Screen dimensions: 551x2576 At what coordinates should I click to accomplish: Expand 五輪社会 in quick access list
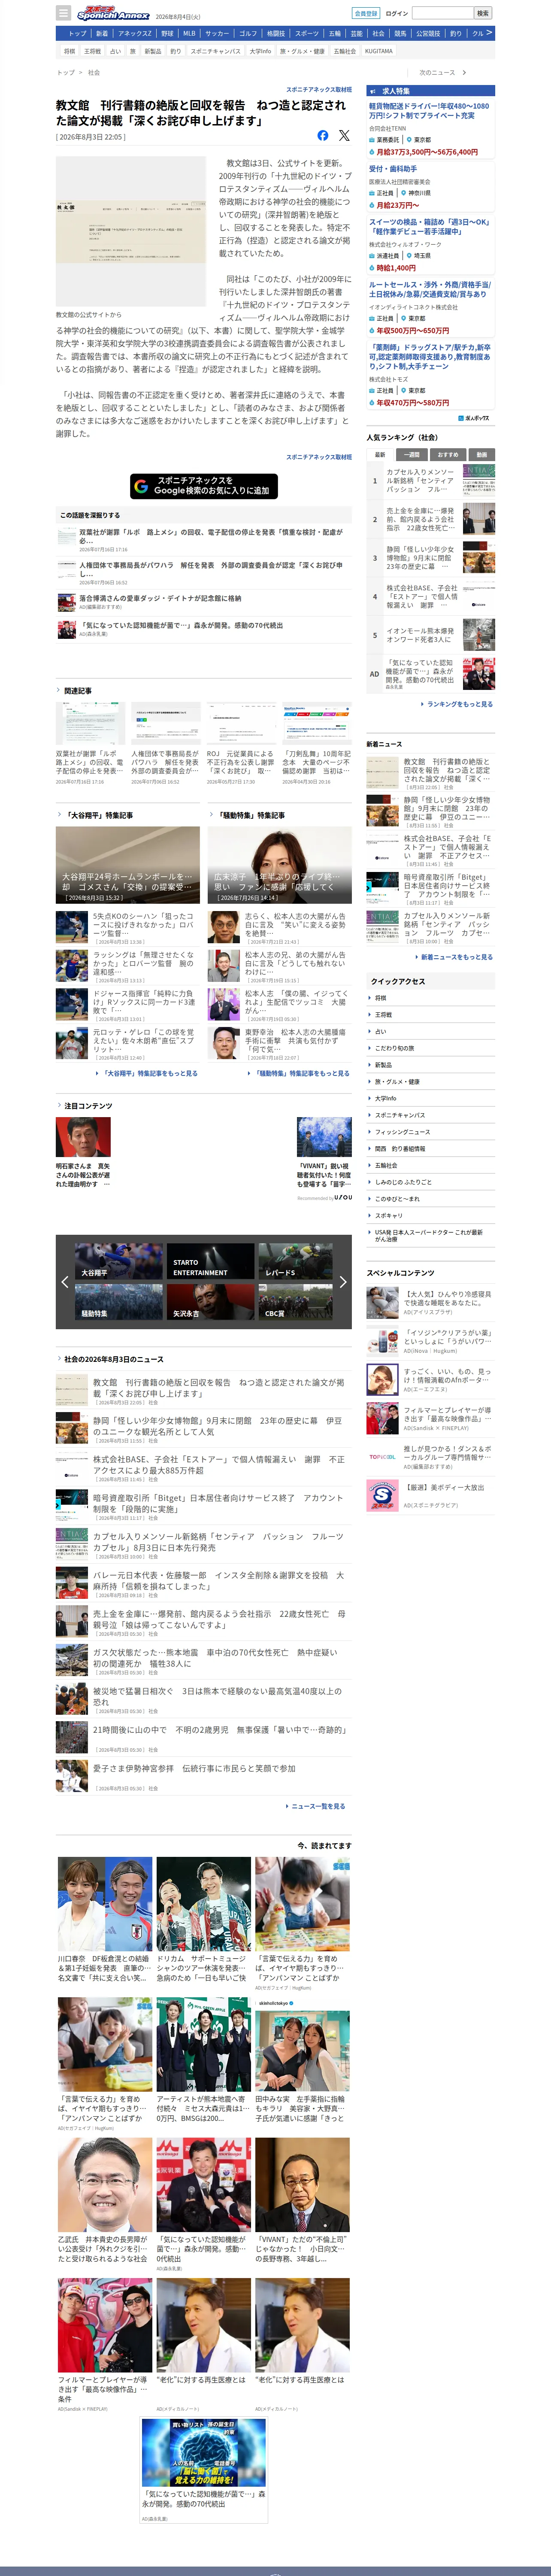click(430, 1165)
